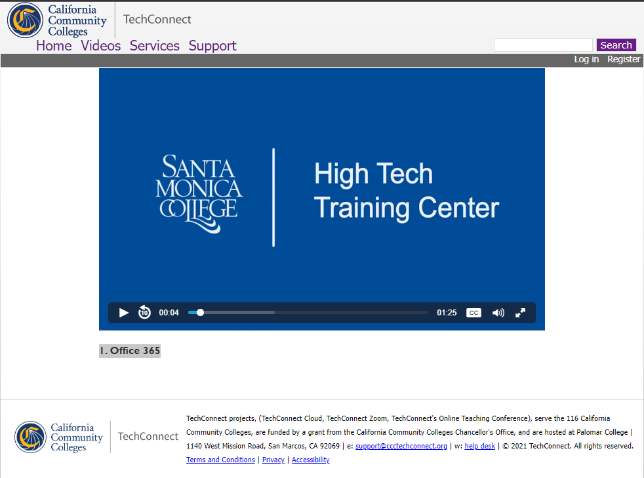Enter fullscreen video mode
The width and height of the screenshot is (644, 478).
(x=520, y=313)
